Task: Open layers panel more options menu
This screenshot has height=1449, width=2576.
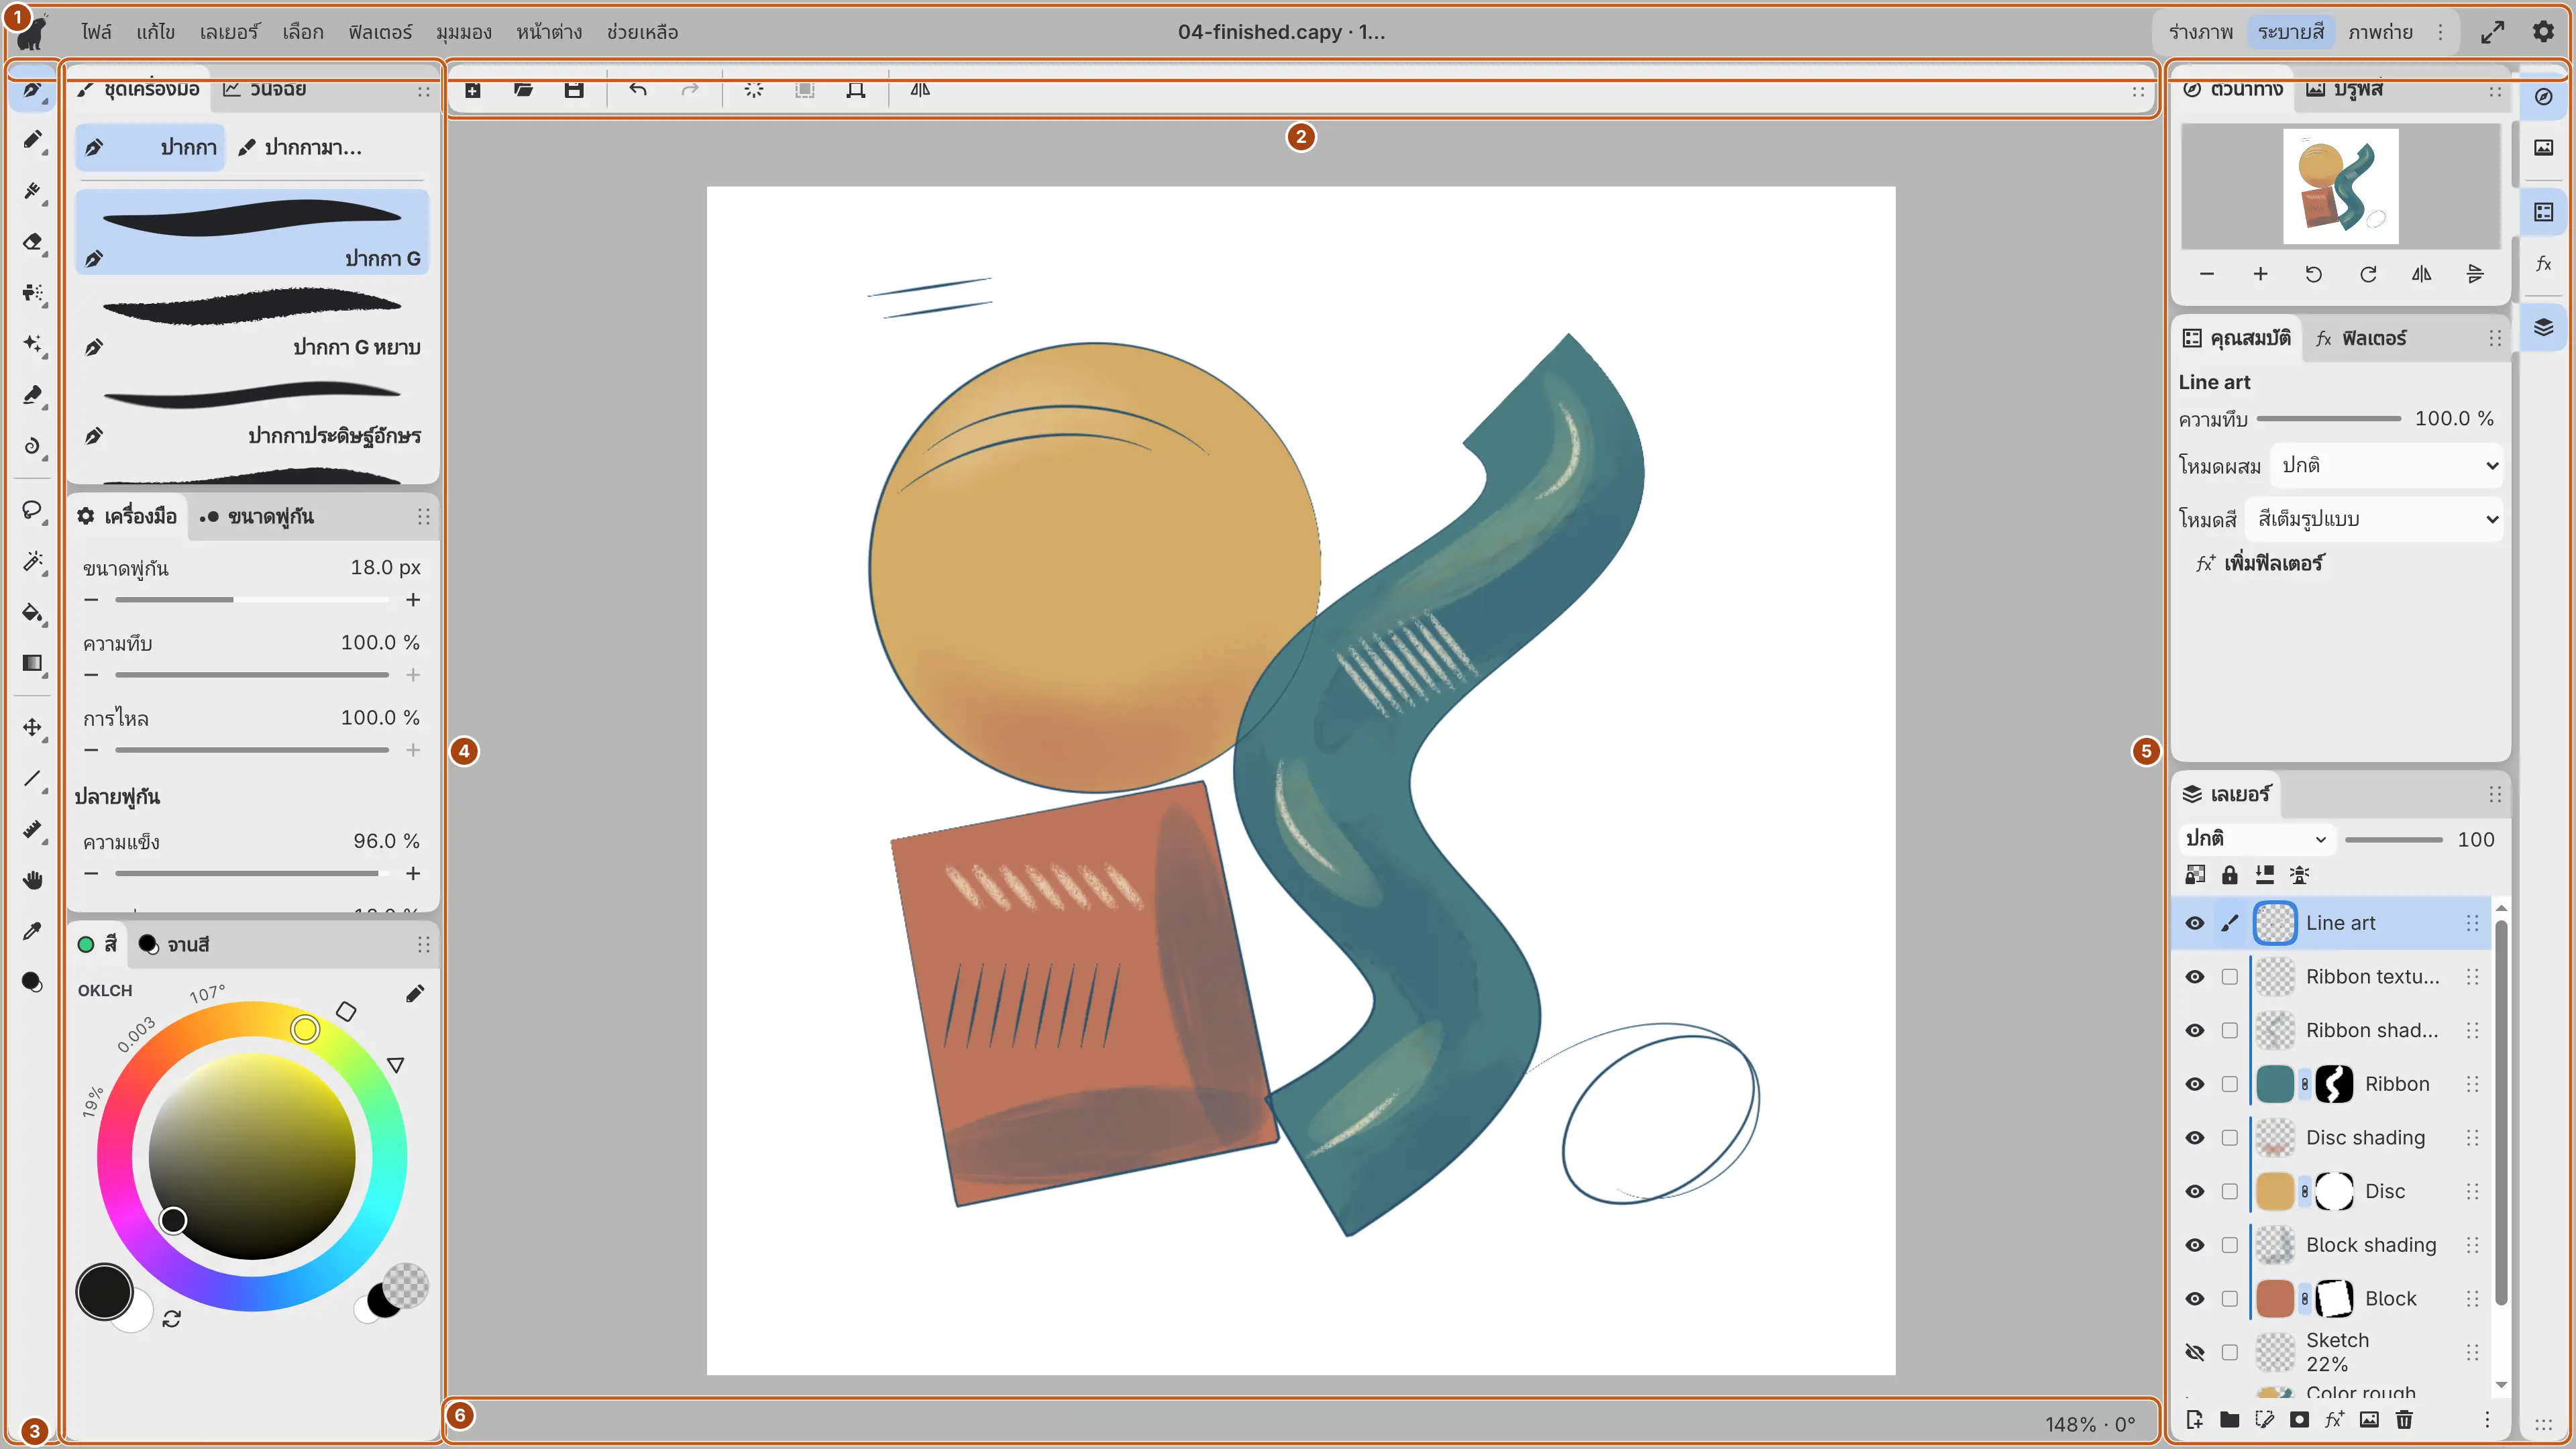Action: (2487, 1419)
